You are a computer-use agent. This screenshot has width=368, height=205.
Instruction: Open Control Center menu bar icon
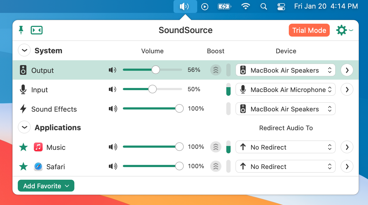[x=281, y=6]
